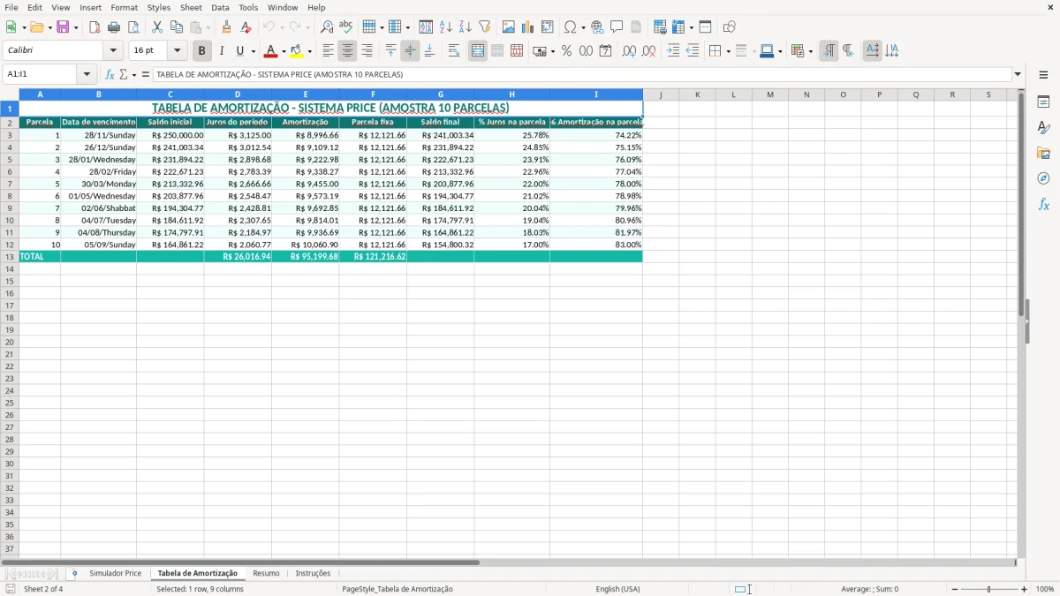
Task: Toggle Bold formatting
Action: (201, 51)
